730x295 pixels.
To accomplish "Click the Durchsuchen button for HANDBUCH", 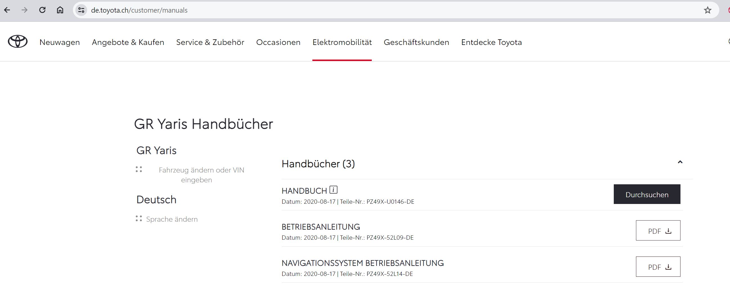I will 647,194.
